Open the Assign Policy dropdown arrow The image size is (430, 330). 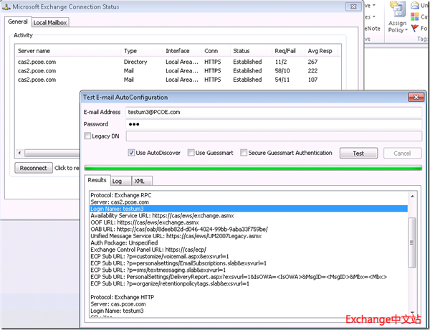tap(405, 31)
